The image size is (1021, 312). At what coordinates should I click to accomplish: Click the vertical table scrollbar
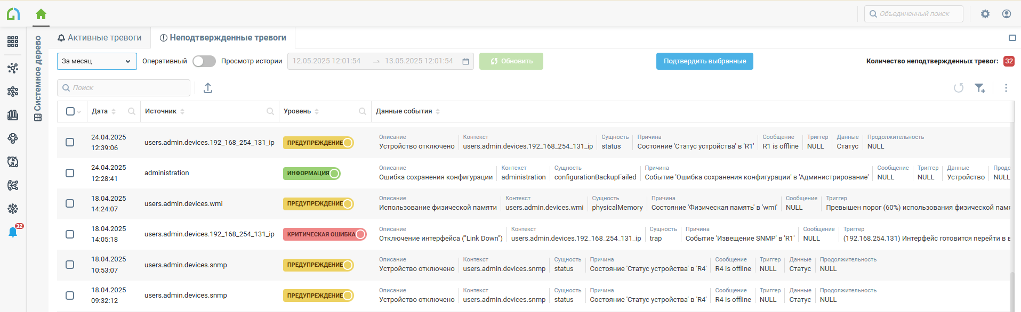tap(1012, 291)
